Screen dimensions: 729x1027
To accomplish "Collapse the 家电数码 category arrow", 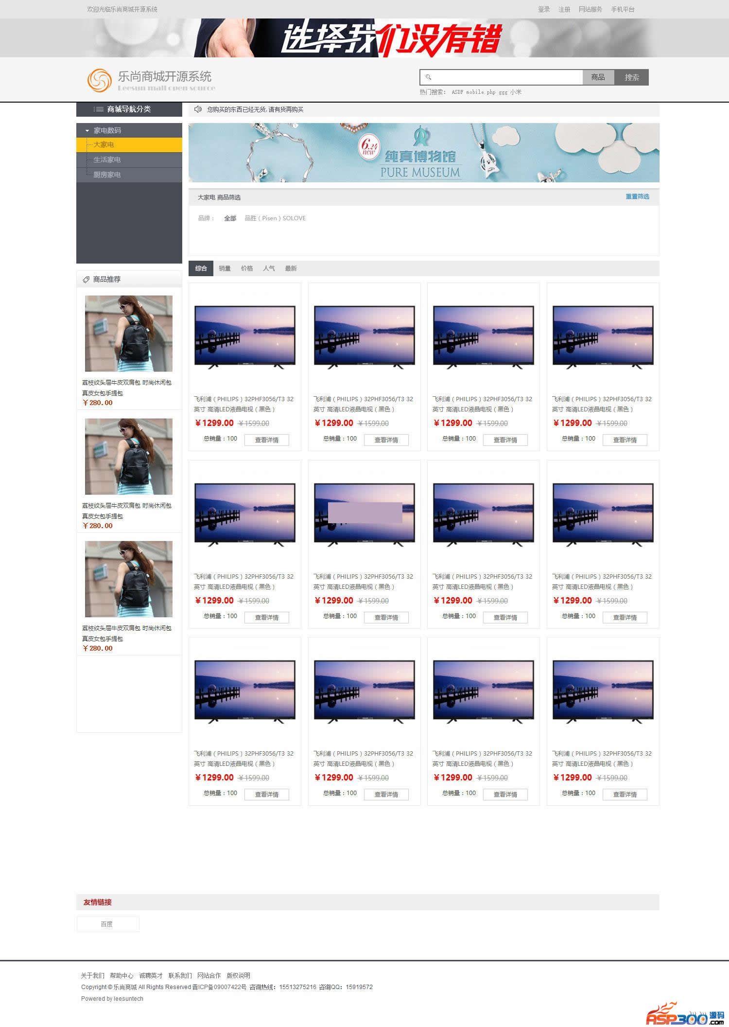I will coord(87,130).
